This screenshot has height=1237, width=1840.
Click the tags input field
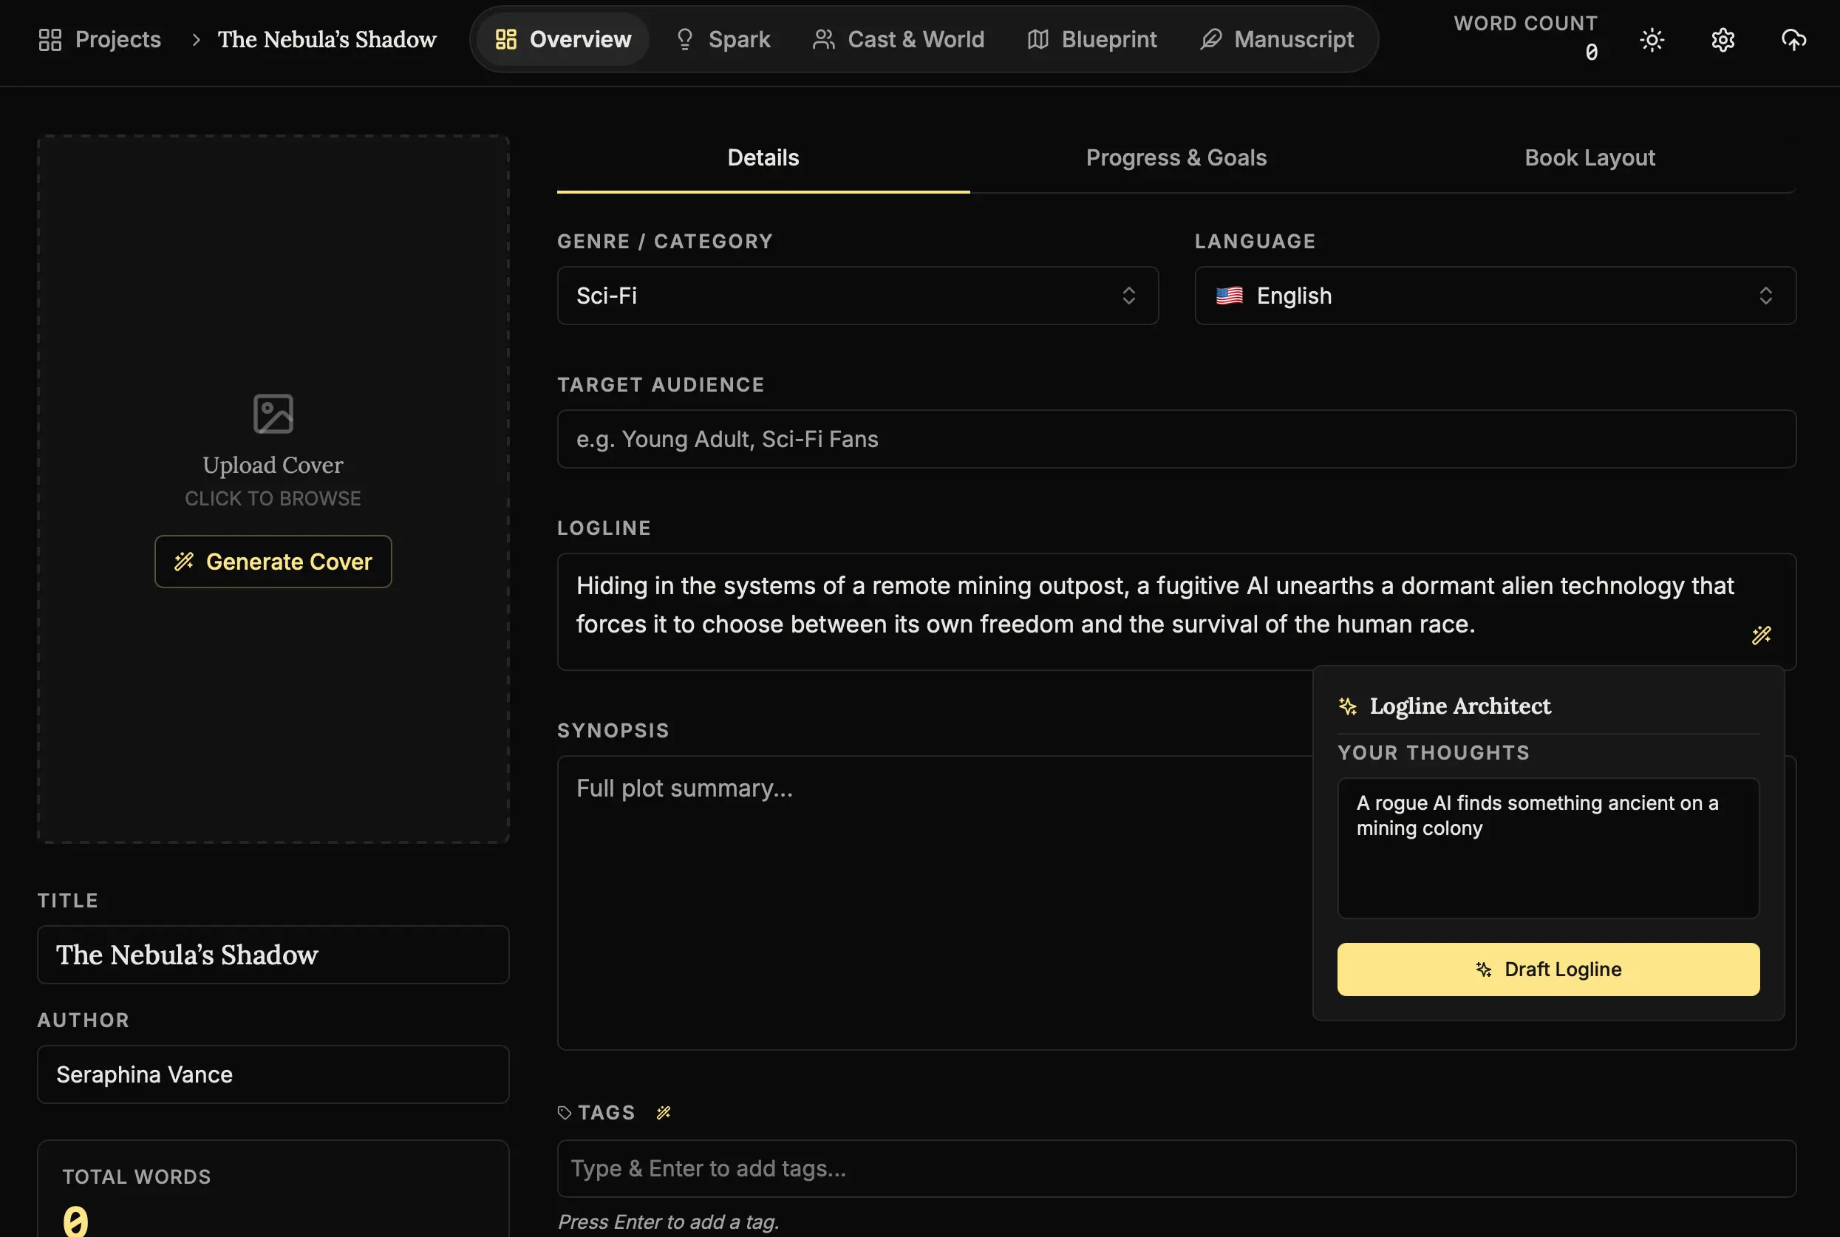click(x=1176, y=1168)
